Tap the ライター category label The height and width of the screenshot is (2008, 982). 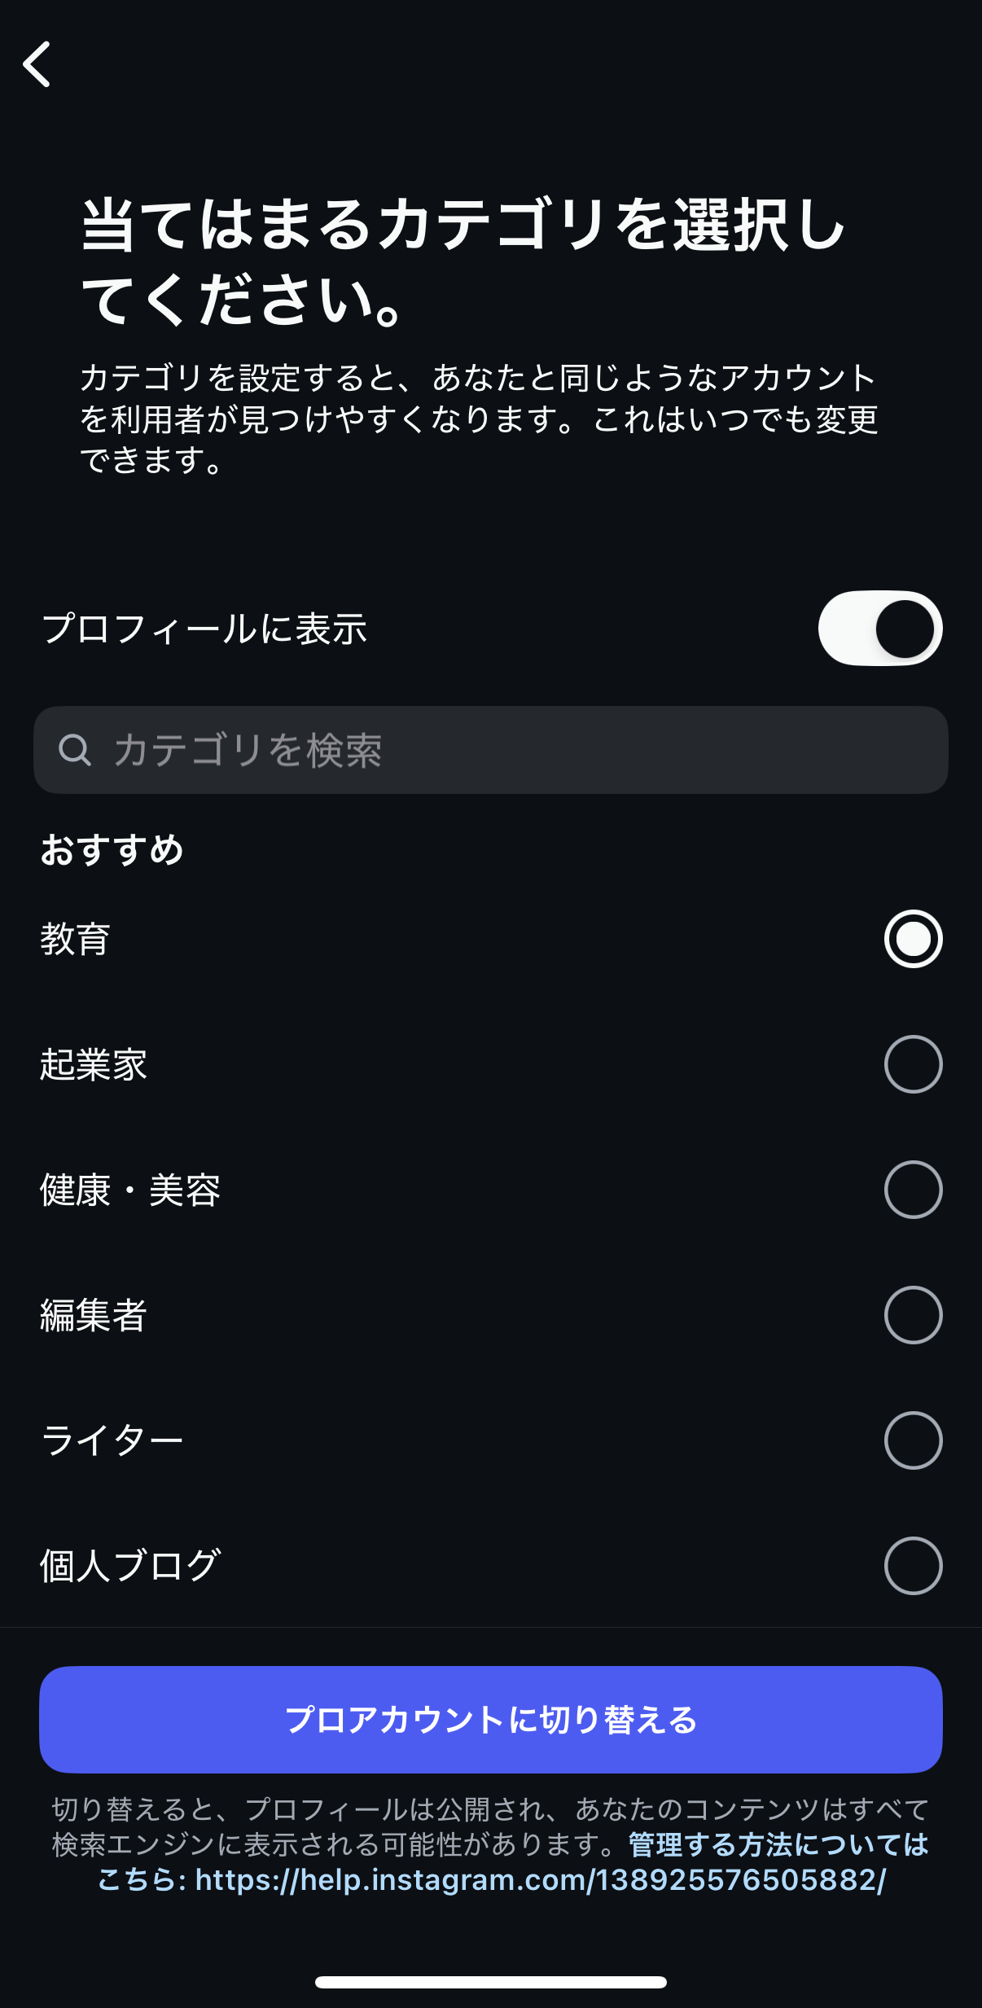(112, 1440)
